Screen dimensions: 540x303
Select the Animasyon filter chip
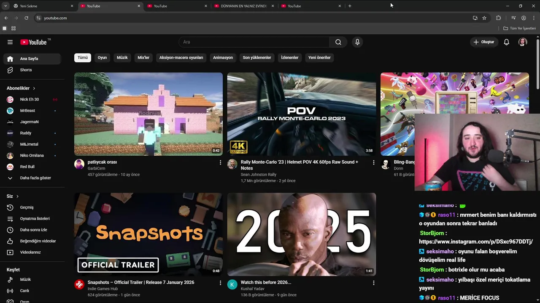pyautogui.click(x=223, y=58)
